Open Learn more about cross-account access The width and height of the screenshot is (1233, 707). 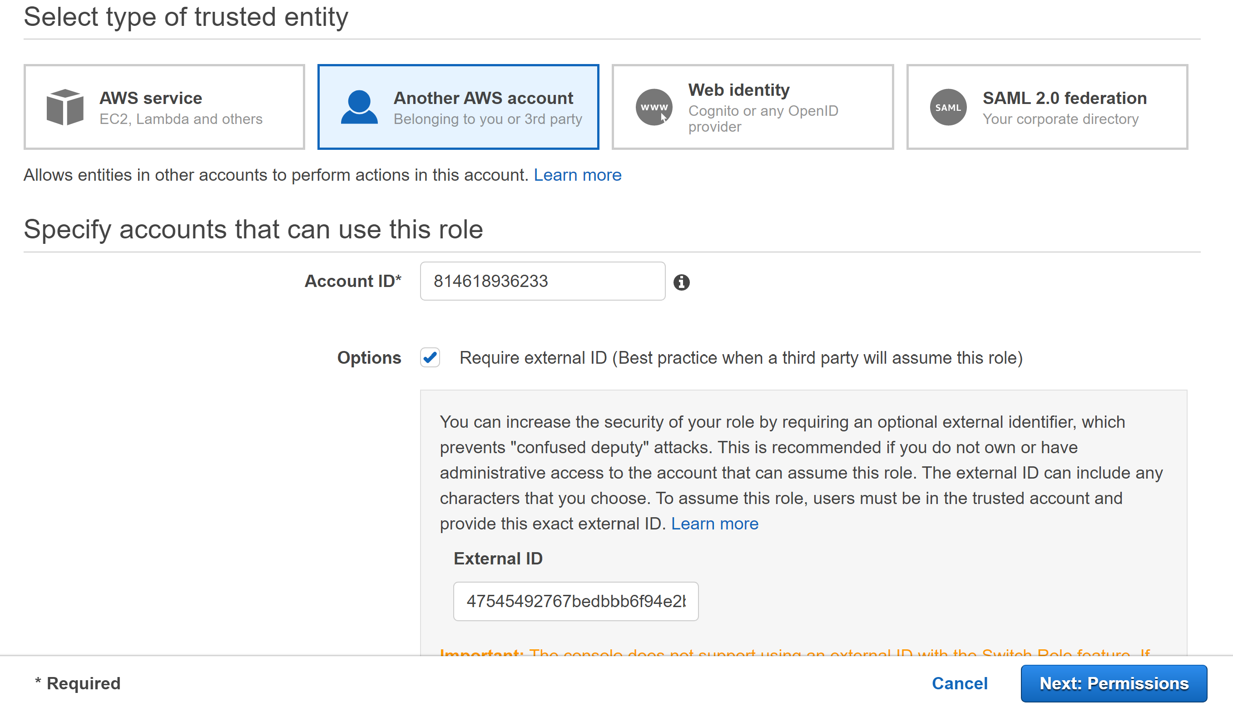click(577, 175)
